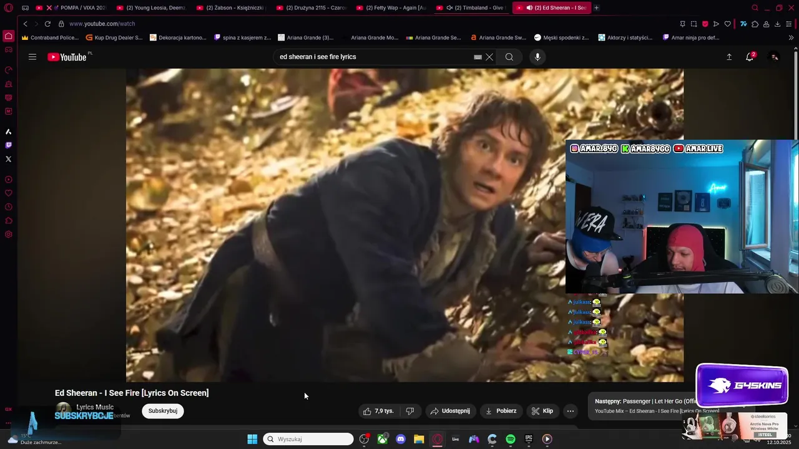This screenshot has height=449, width=799.
Task: Open Dekoracja kartono... bookmark
Action: click(x=178, y=37)
